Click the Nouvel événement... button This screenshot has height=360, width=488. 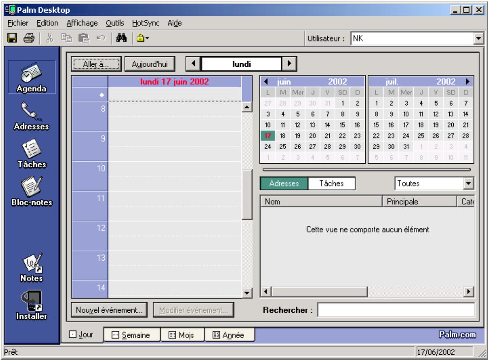point(109,310)
